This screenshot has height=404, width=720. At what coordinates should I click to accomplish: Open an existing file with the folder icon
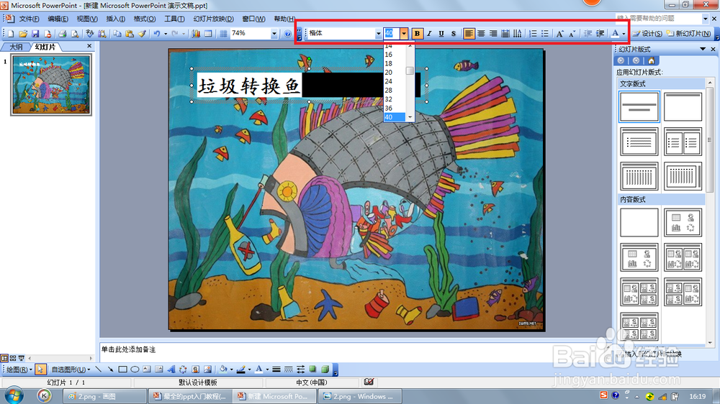[23, 34]
